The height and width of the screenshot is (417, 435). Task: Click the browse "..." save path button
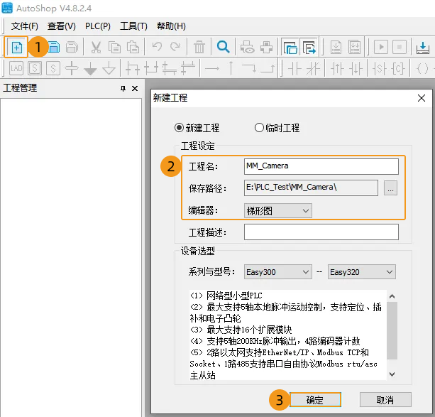(x=390, y=188)
